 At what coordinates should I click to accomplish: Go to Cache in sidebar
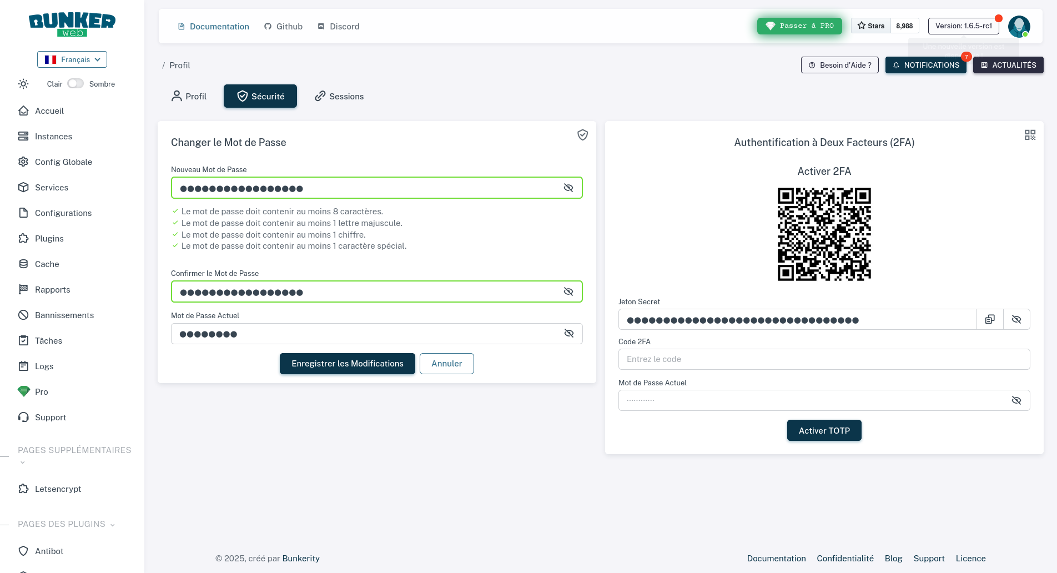click(47, 264)
